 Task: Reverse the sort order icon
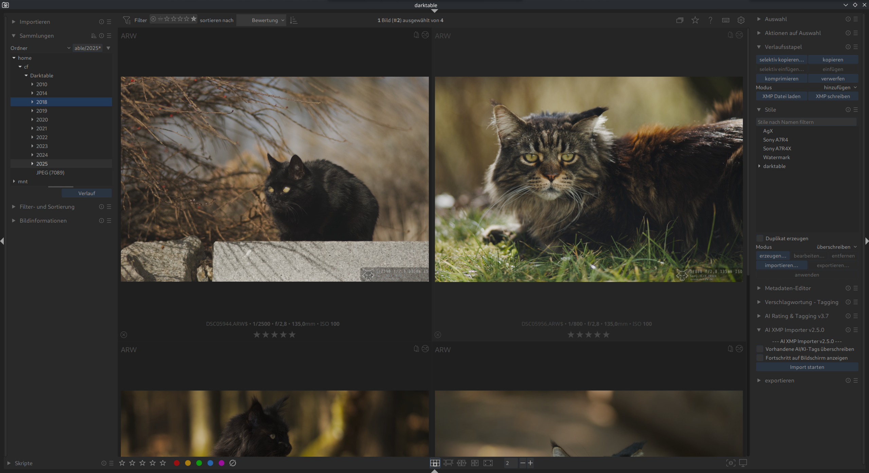(294, 20)
